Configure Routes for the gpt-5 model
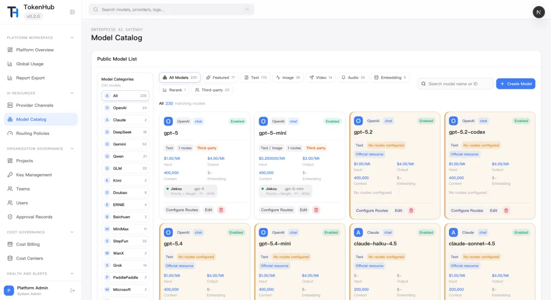This screenshot has width=551, height=300. pyautogui.click(x=182, y=210)
